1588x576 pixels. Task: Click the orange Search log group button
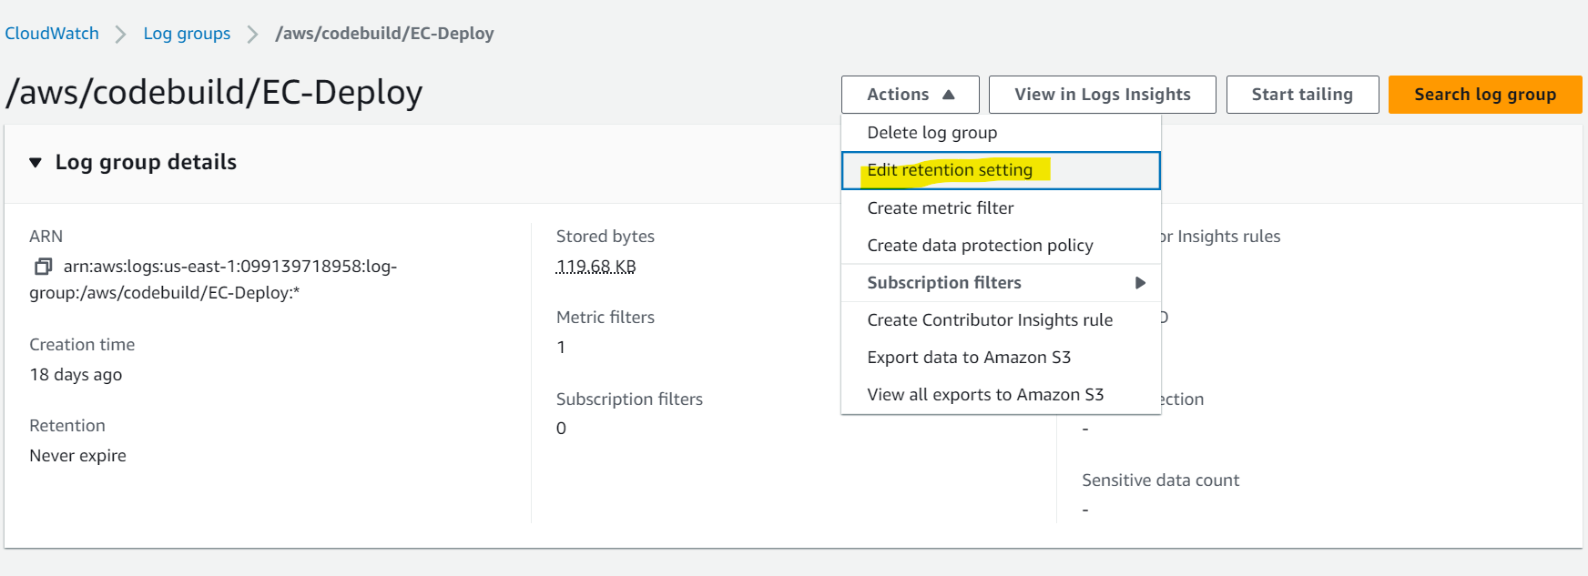[1485, 95]
